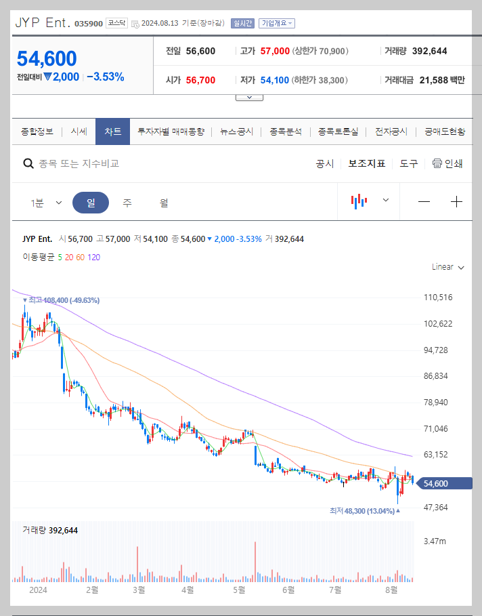The width and height of the screenshot is (482, 616).
Task: Select the candlestick chart style icon
Action: click(x=358, y=201)
